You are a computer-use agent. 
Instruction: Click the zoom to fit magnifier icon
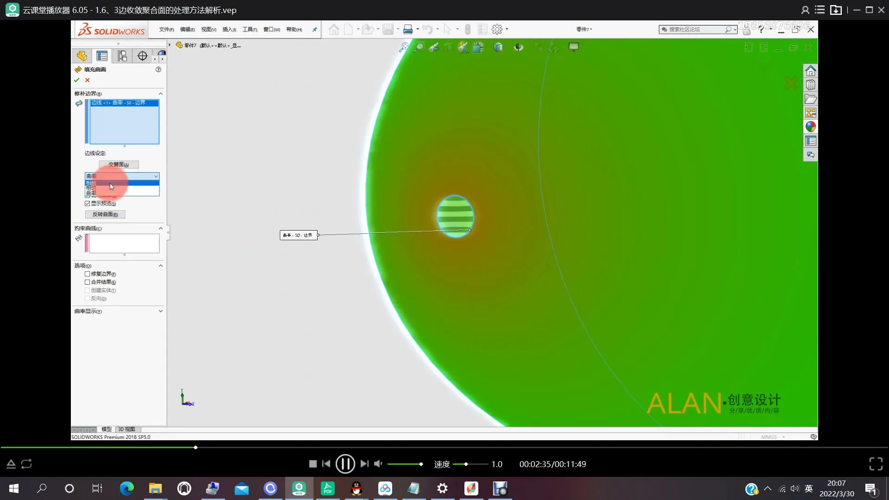404,47
